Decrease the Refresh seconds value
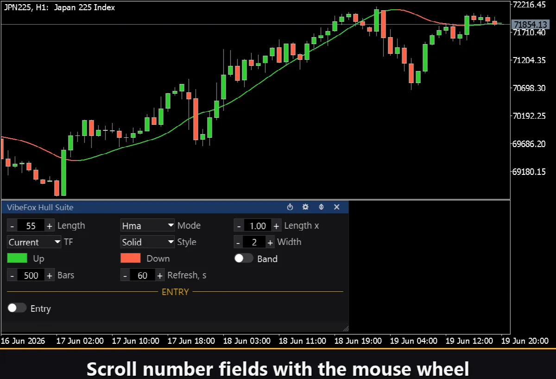 [x=125, y=275]
